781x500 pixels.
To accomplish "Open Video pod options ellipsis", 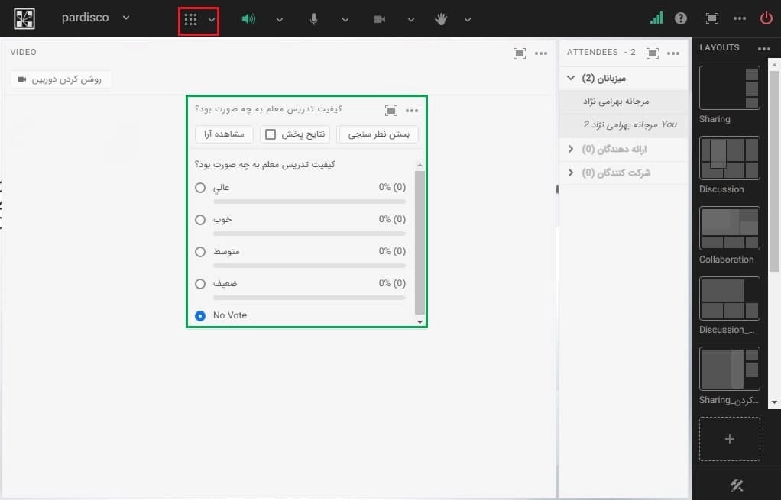I will coord(541,53).
